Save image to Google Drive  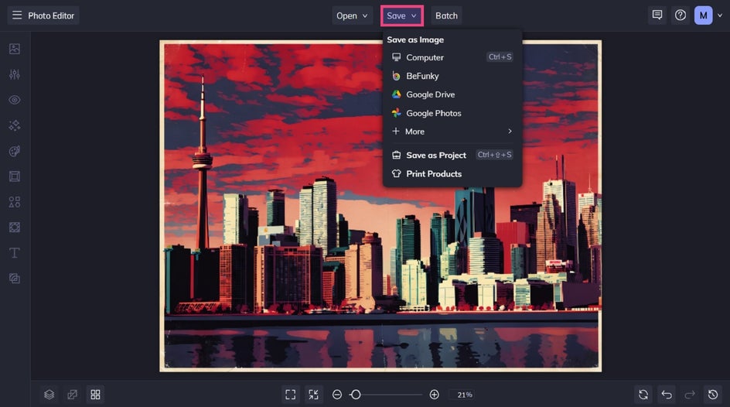point(452,94)
